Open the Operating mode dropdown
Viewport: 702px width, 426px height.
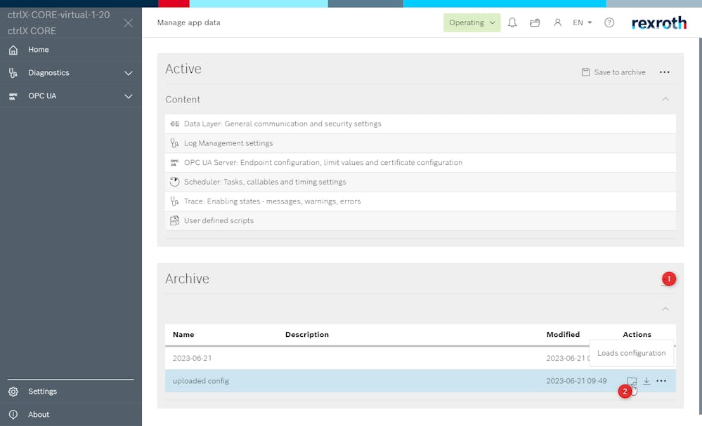[x=472, y=22]
